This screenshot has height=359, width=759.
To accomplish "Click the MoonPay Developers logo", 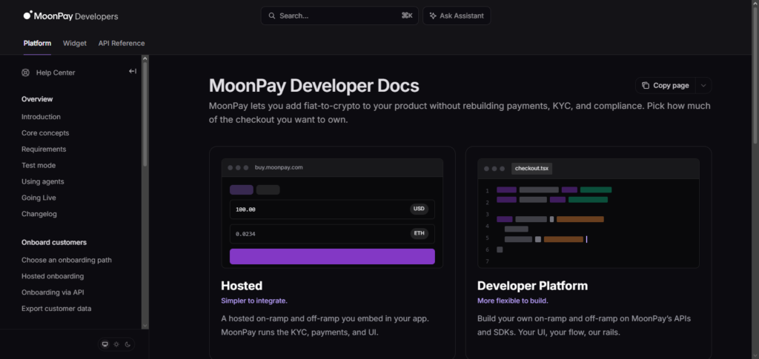I will coord(70,16).
